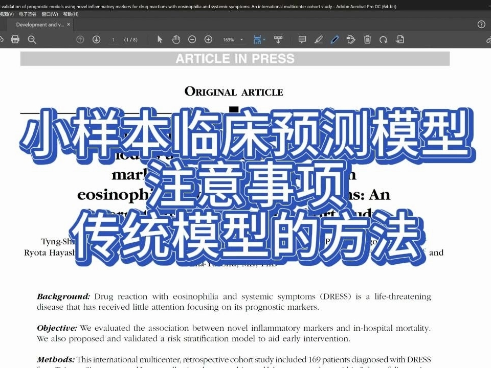
Task: Select the Print icon
Action: click(15, 39)
